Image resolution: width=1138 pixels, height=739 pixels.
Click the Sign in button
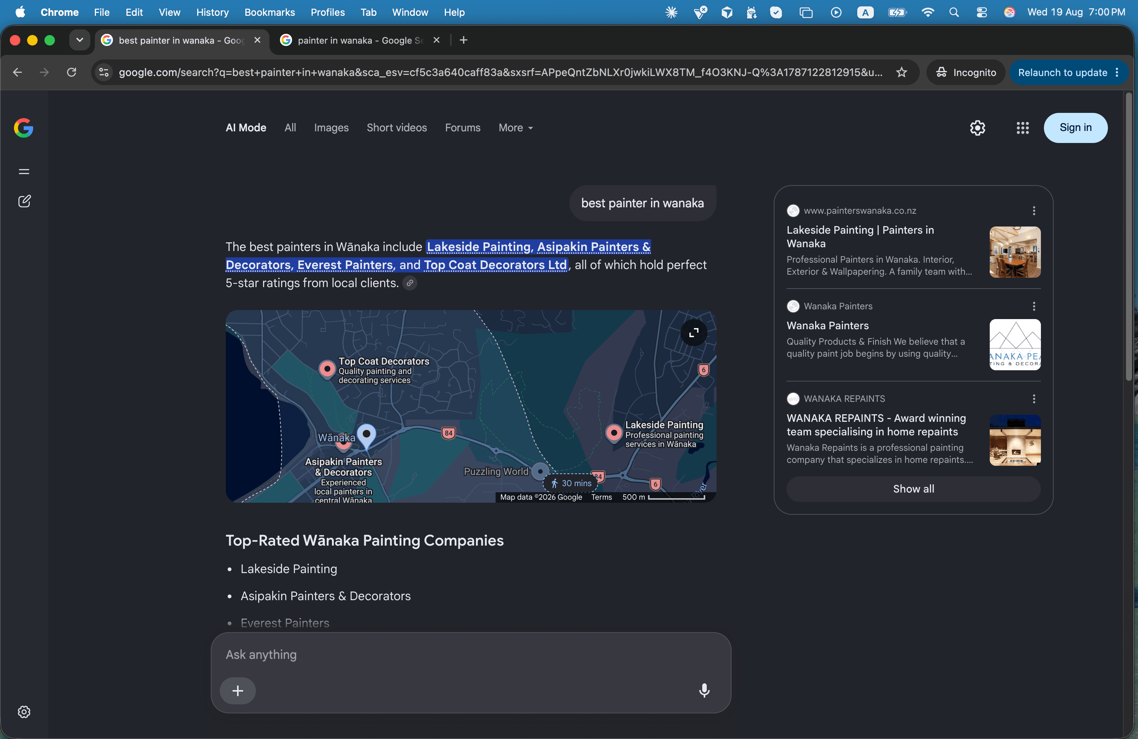1076,128
